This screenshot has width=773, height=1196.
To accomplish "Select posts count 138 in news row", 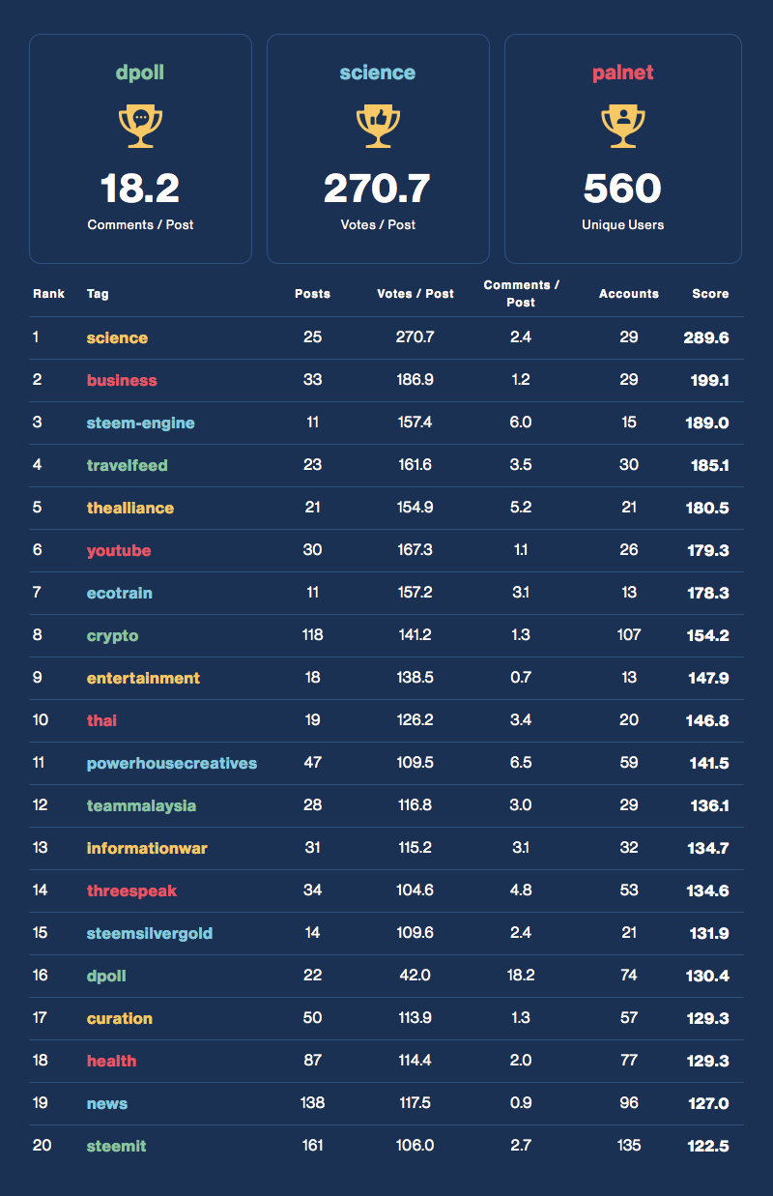I will click(312, 1103).
